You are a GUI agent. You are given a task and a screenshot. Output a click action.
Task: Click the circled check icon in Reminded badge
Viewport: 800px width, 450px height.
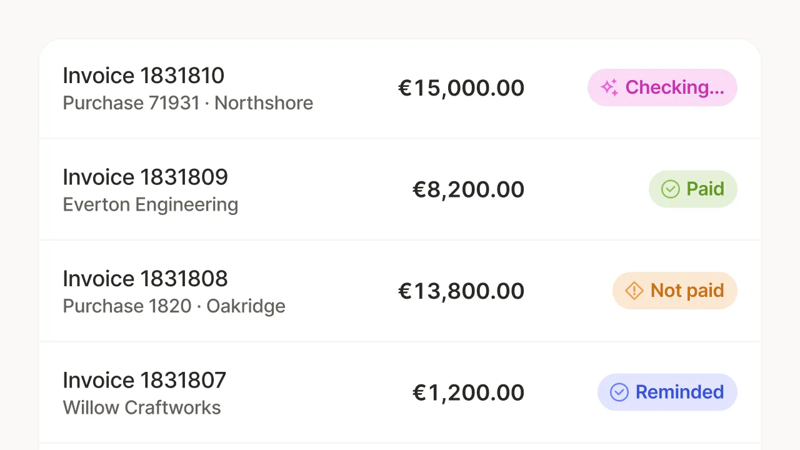(x=619, y=392)
